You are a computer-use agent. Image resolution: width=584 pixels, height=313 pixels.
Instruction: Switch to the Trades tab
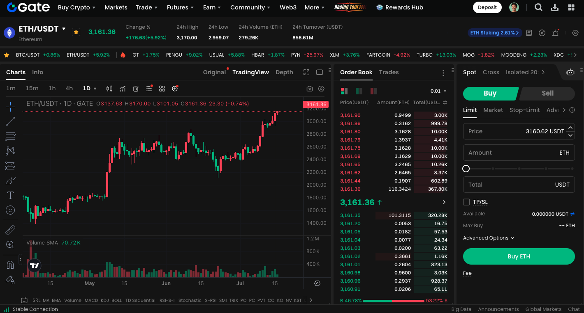click(x=389, y=72)
